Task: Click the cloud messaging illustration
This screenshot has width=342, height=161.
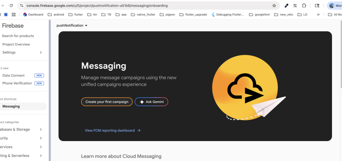Action: pos(249,88)
